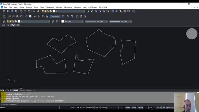Expand the top toolbar layer dropdown

click(x=84, y=11)
